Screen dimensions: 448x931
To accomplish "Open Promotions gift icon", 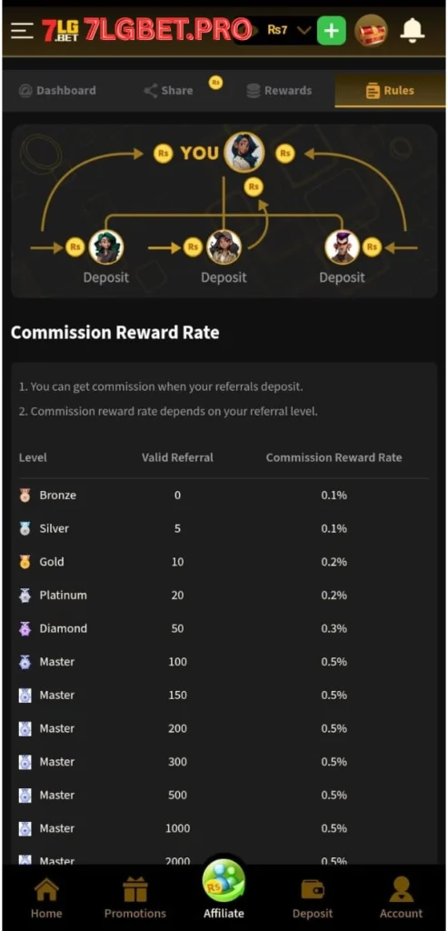I will pyautogui.click(x=135, y=898).
